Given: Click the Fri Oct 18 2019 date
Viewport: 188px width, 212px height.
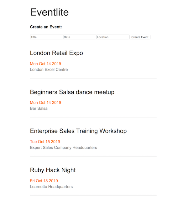Looking at the screenshot, I should coord(44,181).
